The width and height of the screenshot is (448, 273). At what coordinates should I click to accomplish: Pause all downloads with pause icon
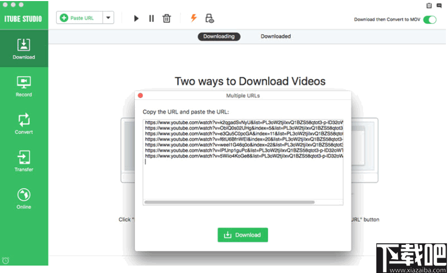pyautogui.click(x=151, y=19)
